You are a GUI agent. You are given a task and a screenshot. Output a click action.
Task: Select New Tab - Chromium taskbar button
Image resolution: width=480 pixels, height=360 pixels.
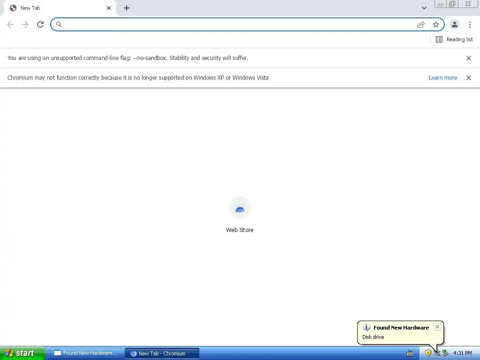(x=162, y=353)
